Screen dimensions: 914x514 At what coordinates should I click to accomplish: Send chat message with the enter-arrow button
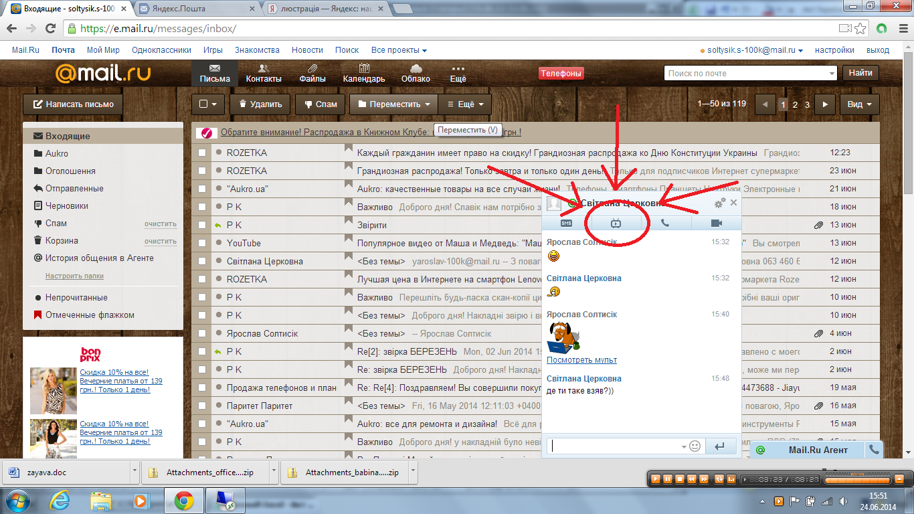click(x=720, y=446)
